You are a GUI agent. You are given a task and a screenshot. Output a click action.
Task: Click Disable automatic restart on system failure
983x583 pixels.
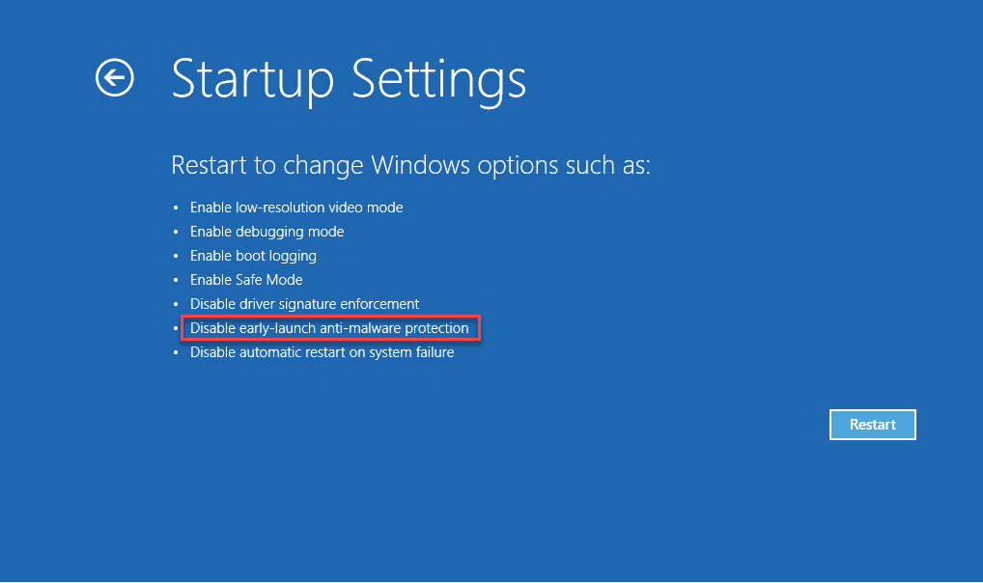[x=323, y=352]
